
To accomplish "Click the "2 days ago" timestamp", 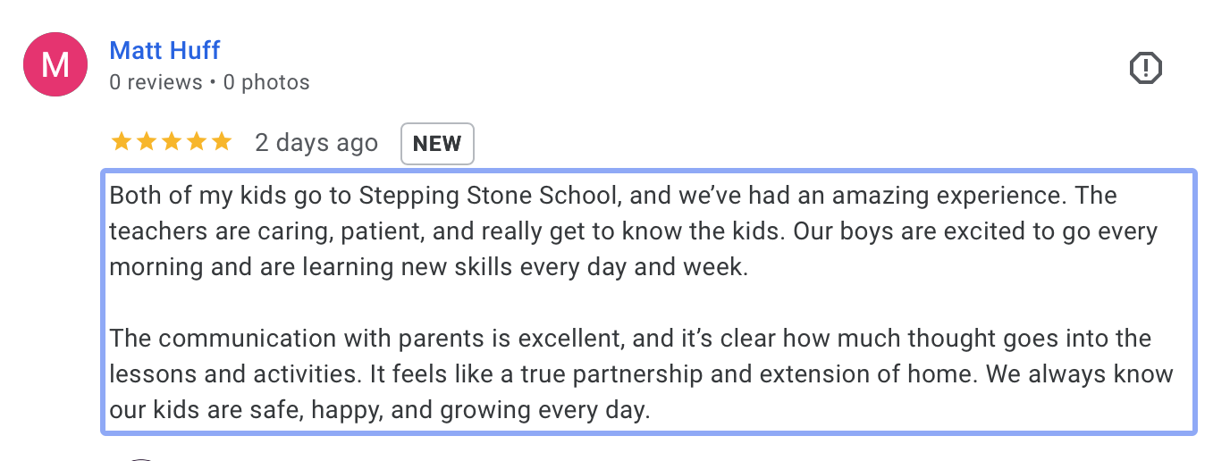I will click(x=316, y=143).
